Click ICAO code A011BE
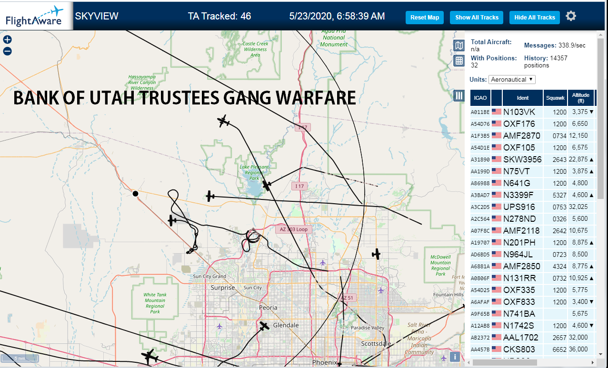 480,112
